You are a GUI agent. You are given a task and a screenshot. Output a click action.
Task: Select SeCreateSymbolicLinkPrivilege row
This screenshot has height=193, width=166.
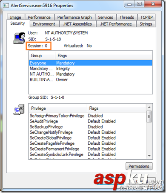coord(87,155)
